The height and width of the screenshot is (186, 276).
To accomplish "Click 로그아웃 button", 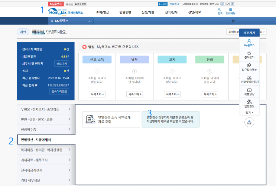I will pyautogui.click(x=162, y=4).
